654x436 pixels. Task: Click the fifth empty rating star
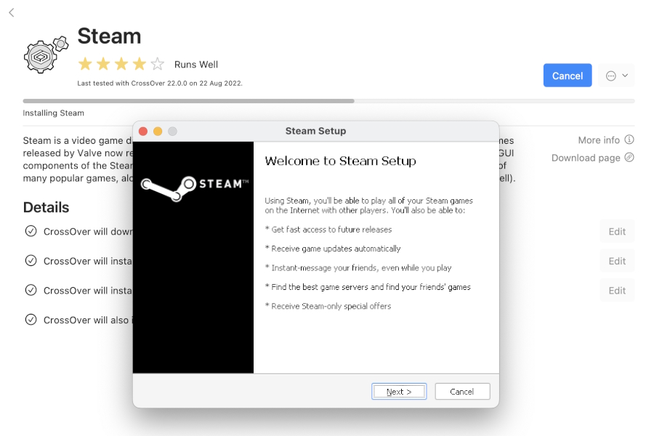[158, 64]
